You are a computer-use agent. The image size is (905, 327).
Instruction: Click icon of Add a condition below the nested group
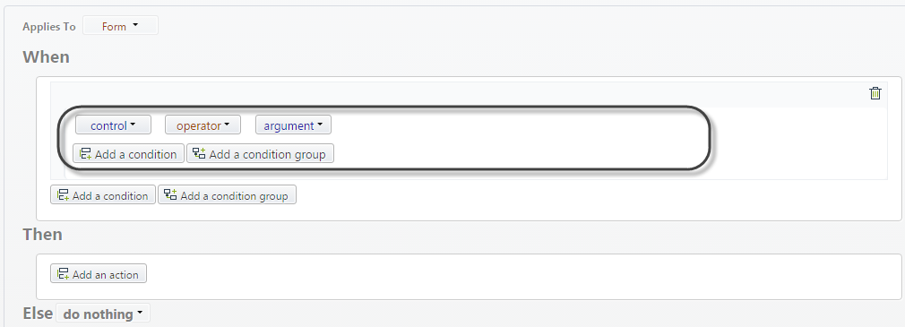point(63,195)
